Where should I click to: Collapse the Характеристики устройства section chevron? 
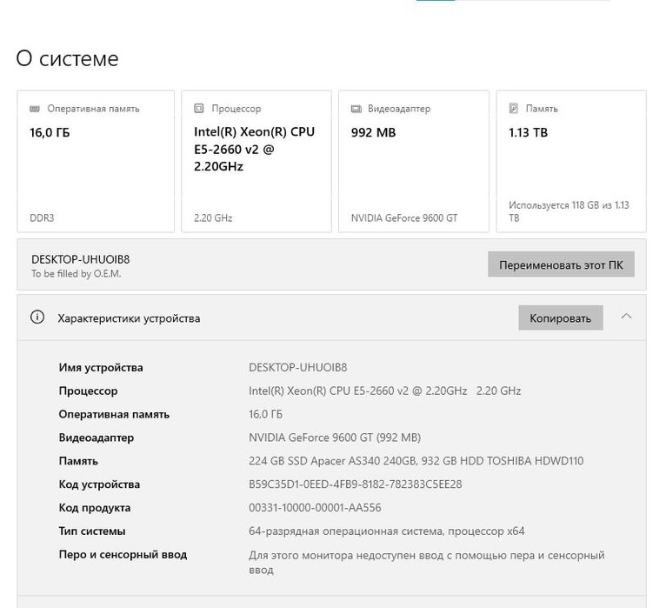626,316
